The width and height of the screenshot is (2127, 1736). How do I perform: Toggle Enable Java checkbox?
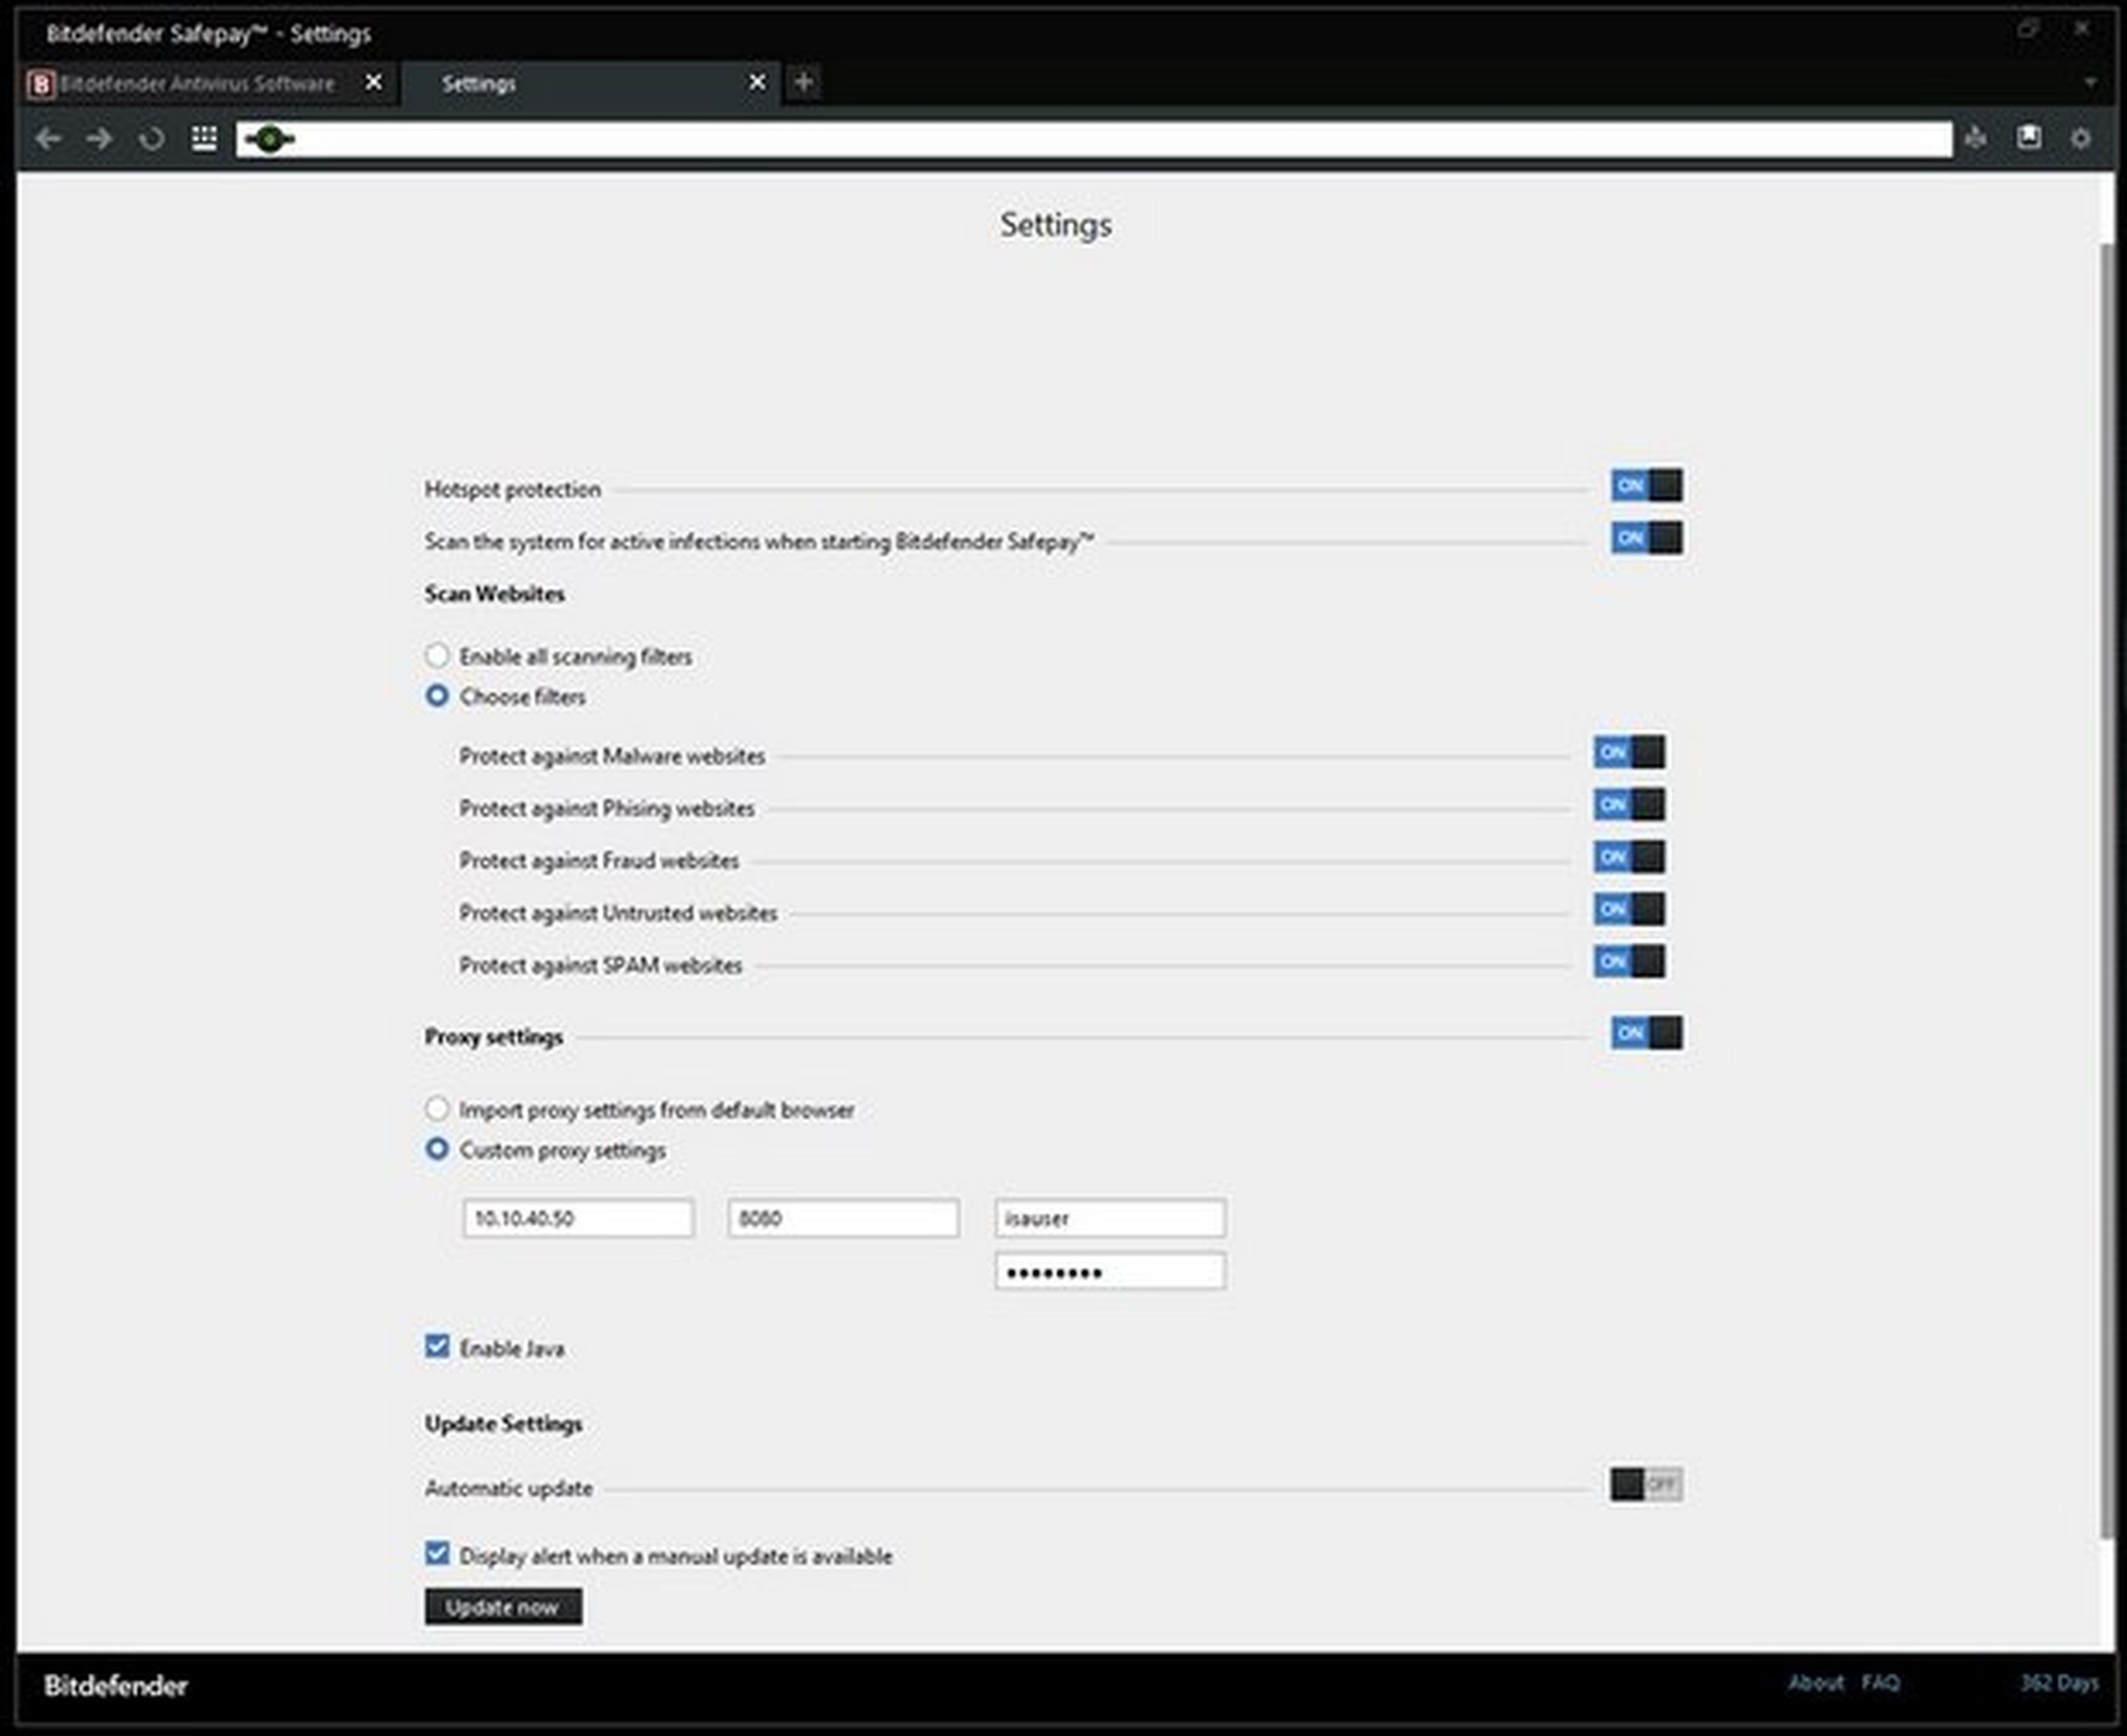[437, 1346]
